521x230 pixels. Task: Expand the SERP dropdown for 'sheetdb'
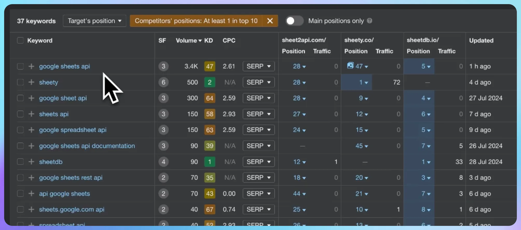click(x=259, y=162)
